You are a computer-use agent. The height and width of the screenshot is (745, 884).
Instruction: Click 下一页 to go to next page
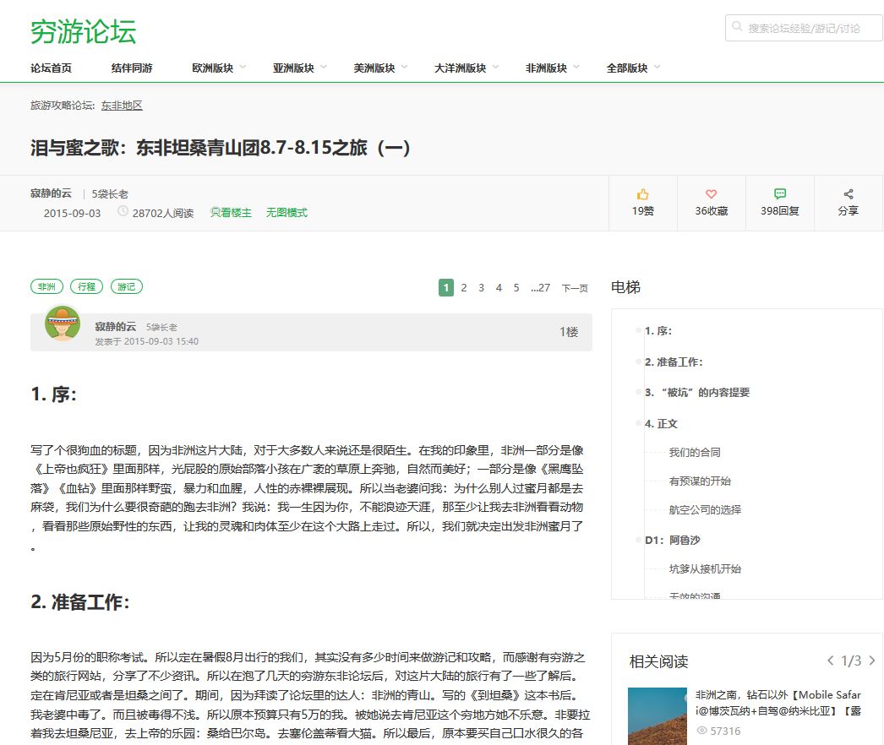(x=575, y=287)
